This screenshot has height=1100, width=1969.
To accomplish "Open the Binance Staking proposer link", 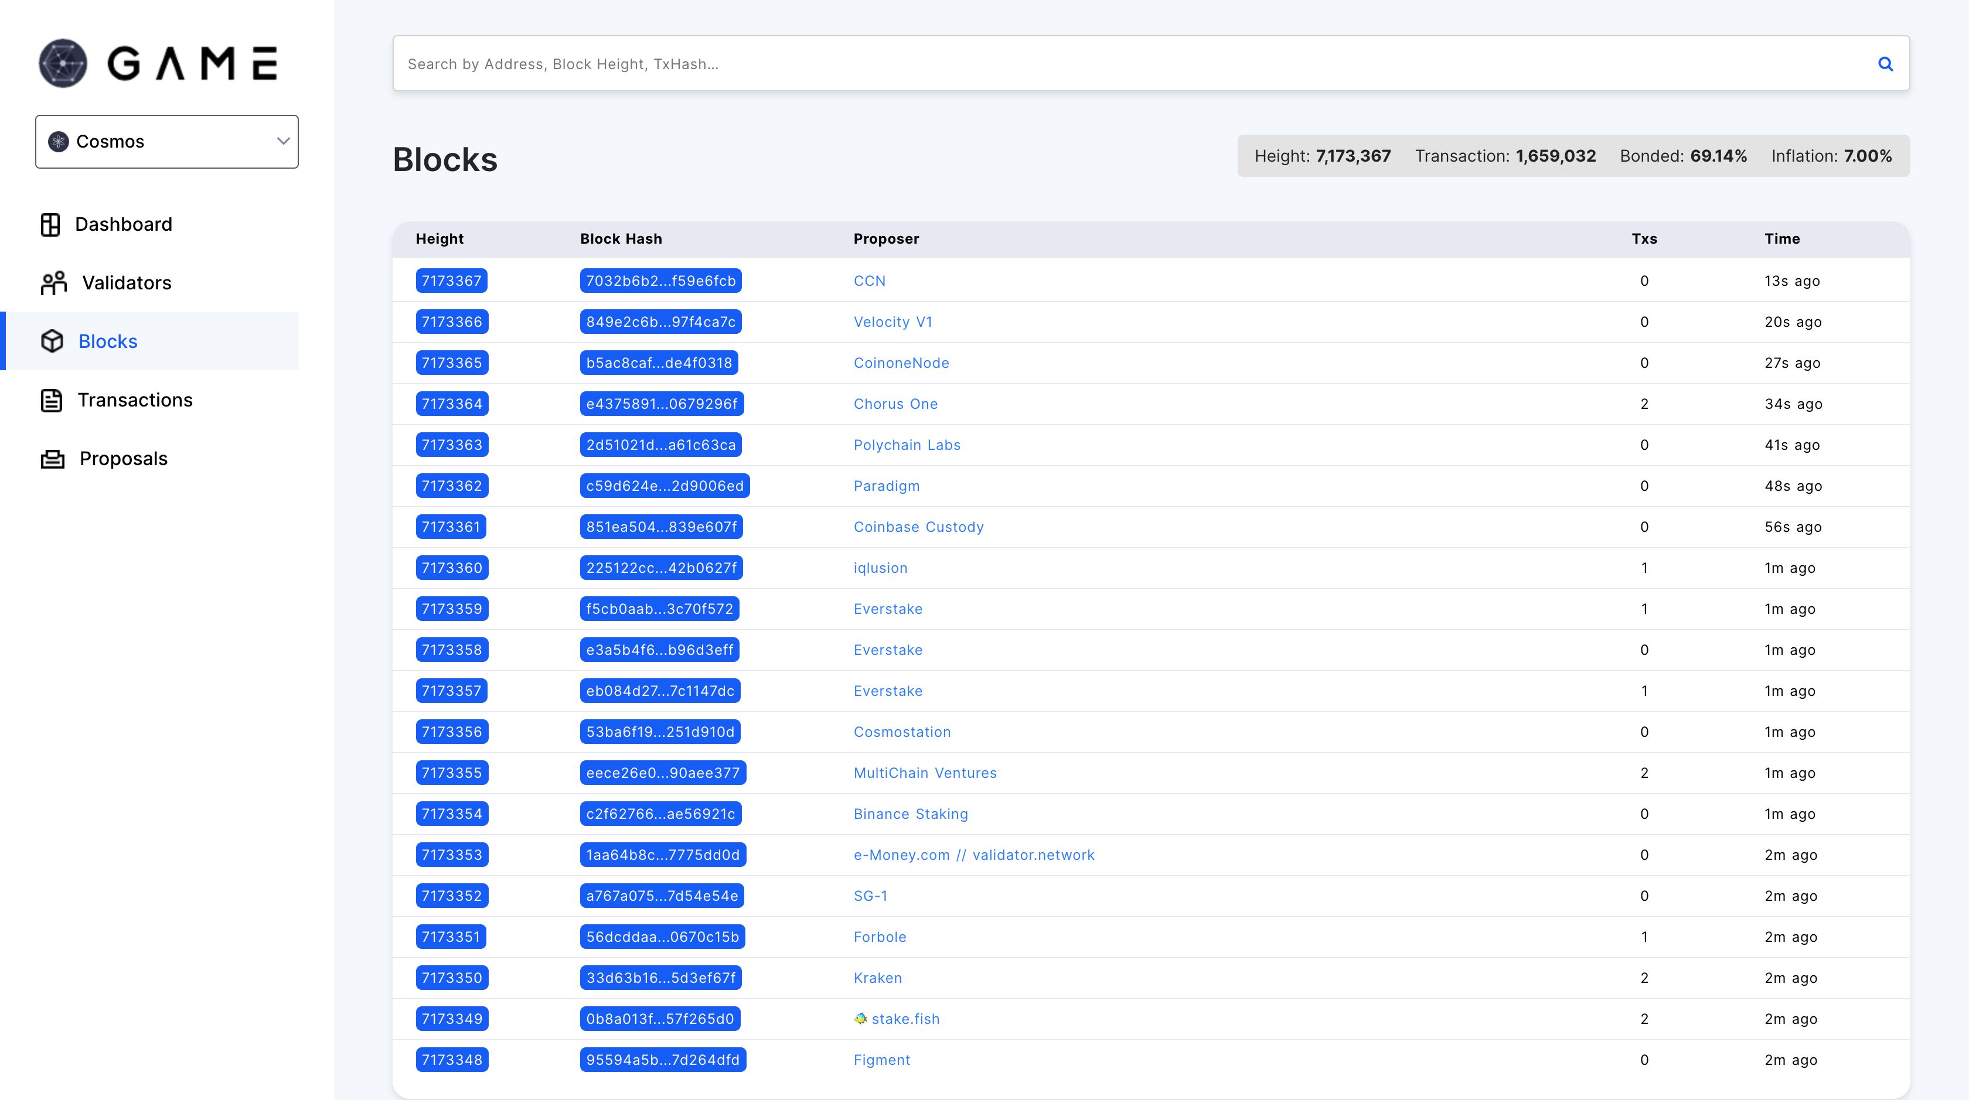I will click(x=910, y=814).
